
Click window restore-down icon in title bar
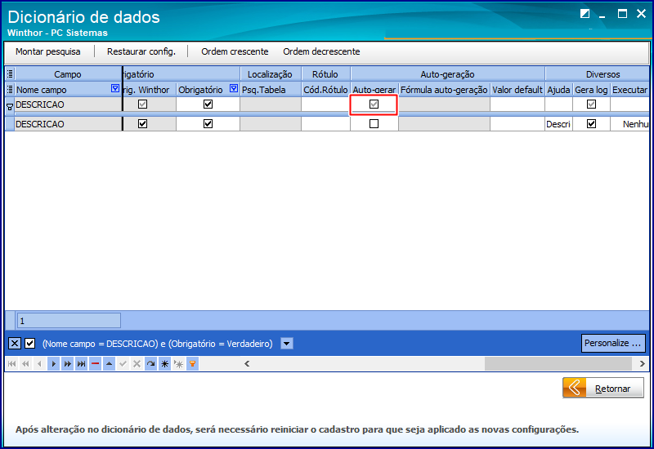[x=585, y=14]
